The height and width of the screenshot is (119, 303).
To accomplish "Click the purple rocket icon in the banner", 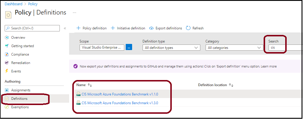I will pos(76,66).
